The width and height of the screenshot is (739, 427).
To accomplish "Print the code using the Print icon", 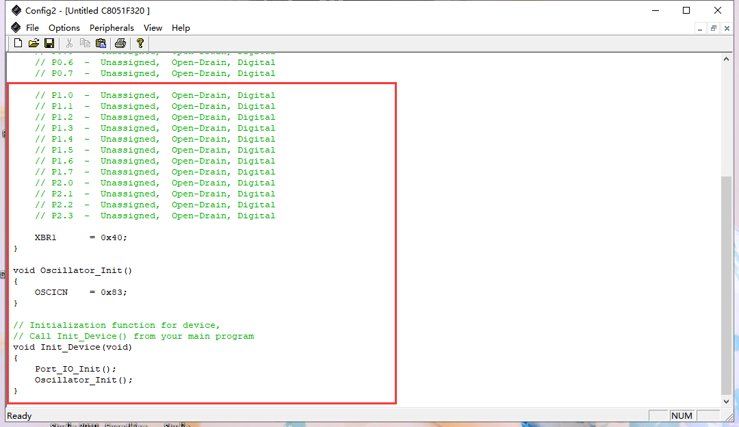I will (x=119, y=42).
